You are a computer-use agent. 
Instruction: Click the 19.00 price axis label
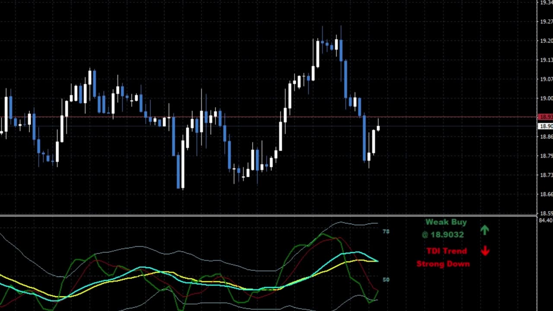point(546,98)
